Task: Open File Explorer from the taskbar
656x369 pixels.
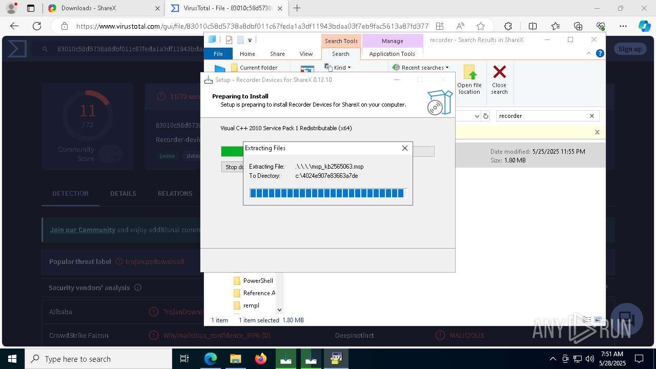Action: (235, 359)
